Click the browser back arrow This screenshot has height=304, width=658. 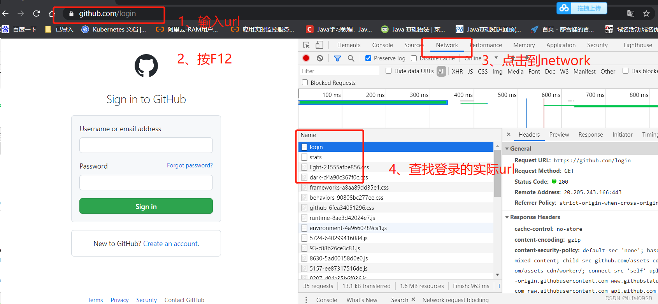[x=5, y=14]
